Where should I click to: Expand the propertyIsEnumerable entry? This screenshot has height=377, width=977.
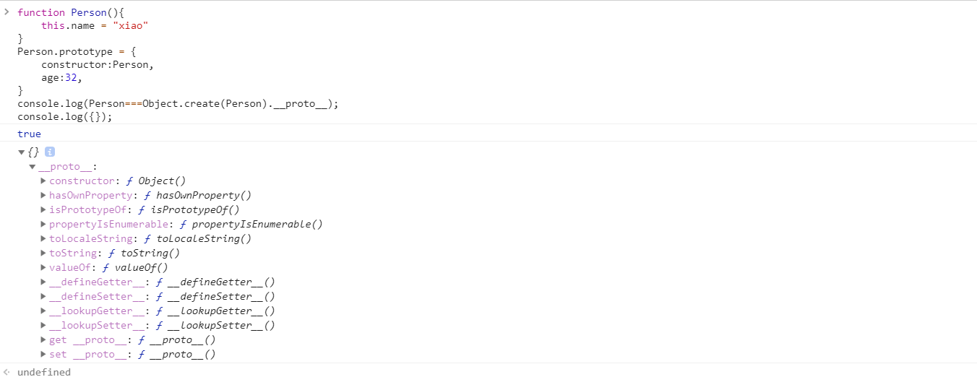43,225
